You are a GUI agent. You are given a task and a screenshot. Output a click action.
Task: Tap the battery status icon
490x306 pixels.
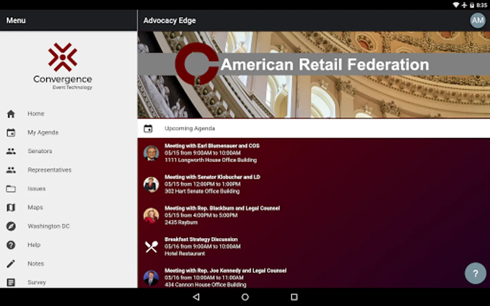pyautogui.click(x=472, y=5)
